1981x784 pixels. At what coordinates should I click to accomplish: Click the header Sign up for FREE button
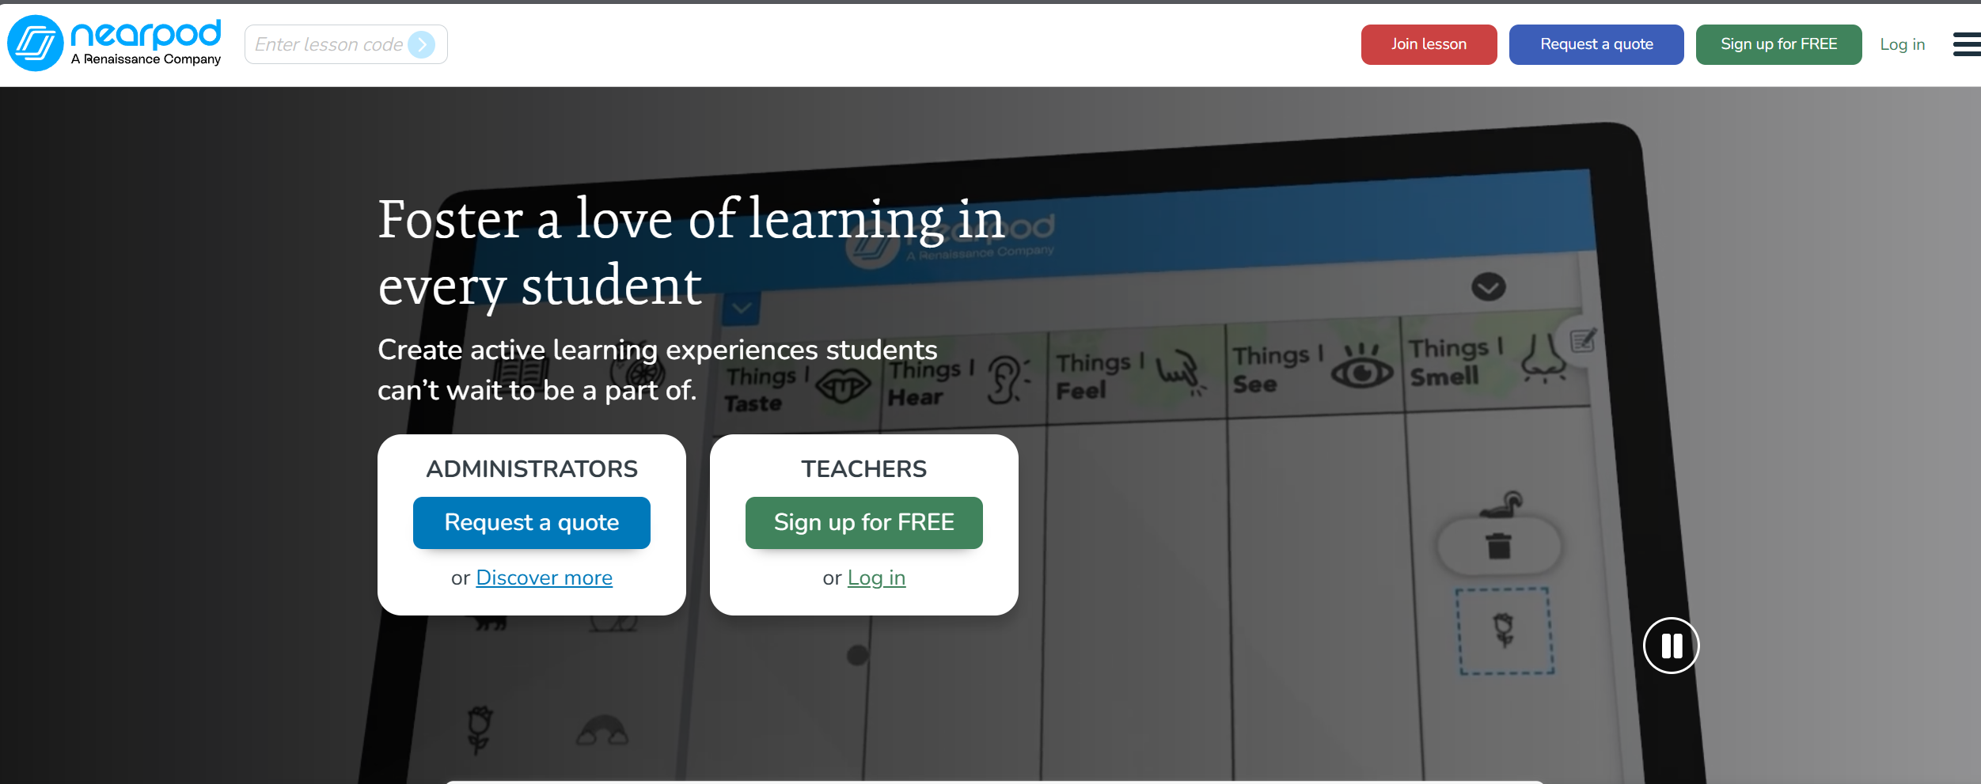click(1778, 44)
